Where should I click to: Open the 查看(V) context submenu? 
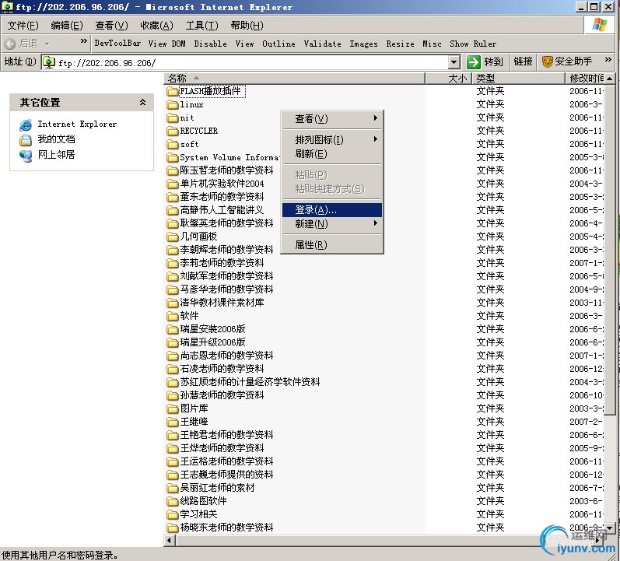[332, 119]
